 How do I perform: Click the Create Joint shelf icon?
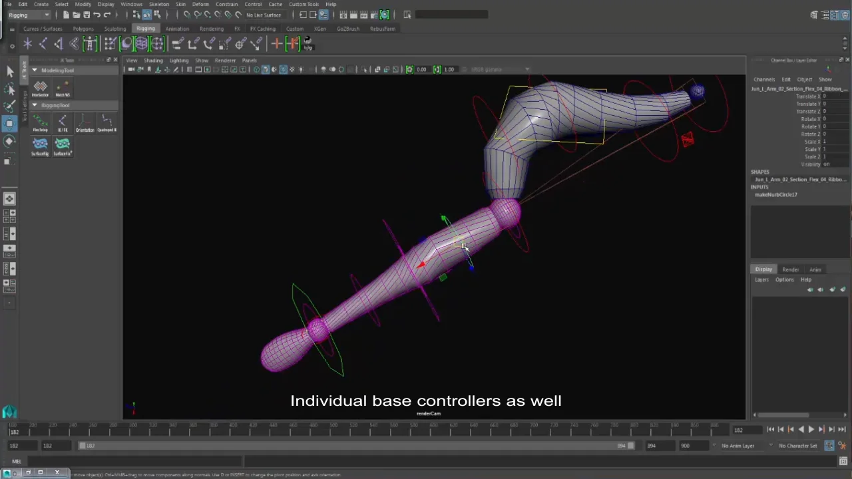click(43, 44)
